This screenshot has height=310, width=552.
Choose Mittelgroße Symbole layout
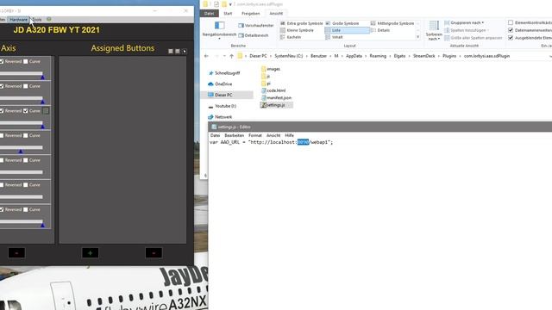(x=392, y=23)
